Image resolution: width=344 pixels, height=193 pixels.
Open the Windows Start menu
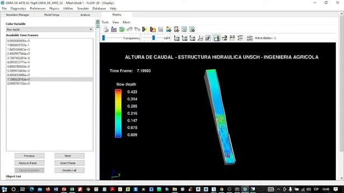click(4, 189)
